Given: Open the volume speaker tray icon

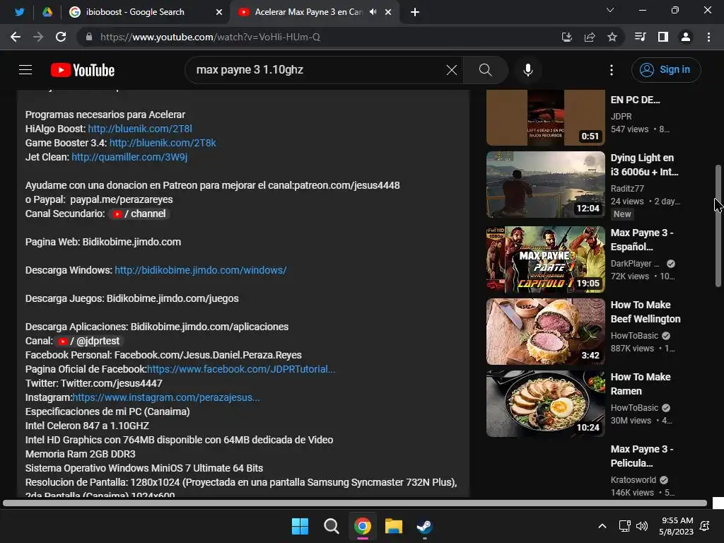Looking at the screenshot, I should 642,526.
